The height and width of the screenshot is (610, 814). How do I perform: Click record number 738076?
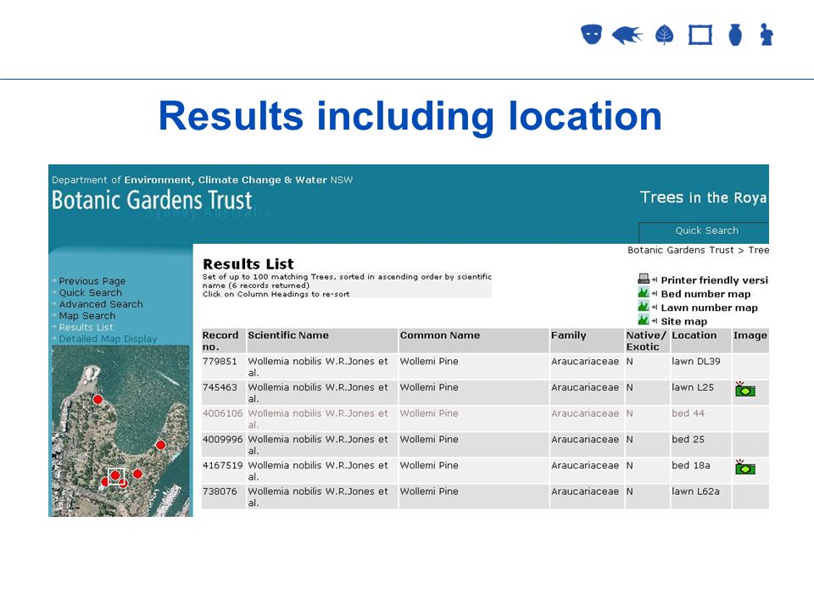point(220,491)
